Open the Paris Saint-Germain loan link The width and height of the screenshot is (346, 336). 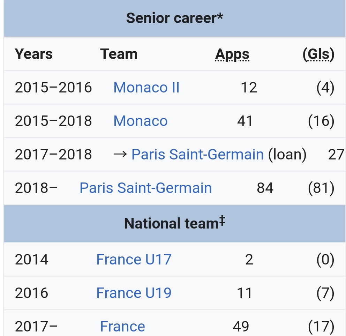click(197, 154)
